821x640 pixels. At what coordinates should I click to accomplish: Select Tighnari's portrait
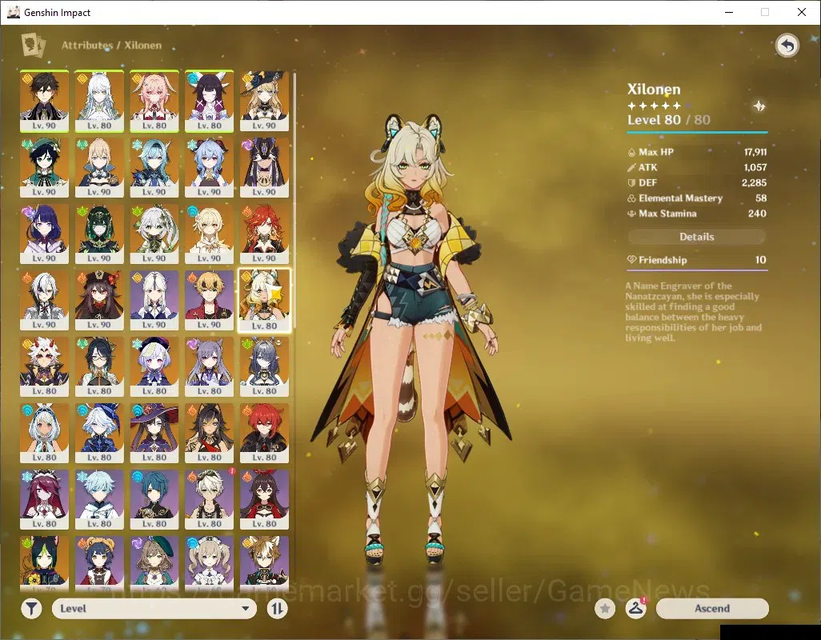pyautogui.click(x=45, y=562)
